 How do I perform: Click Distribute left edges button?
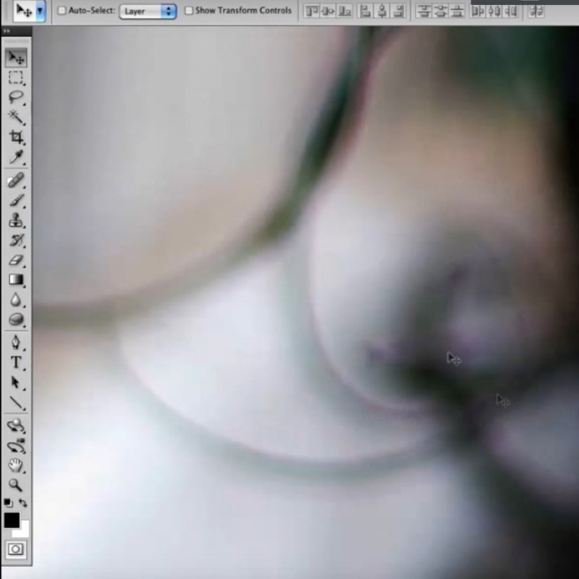pyautogui.click(x=478, y=11)
